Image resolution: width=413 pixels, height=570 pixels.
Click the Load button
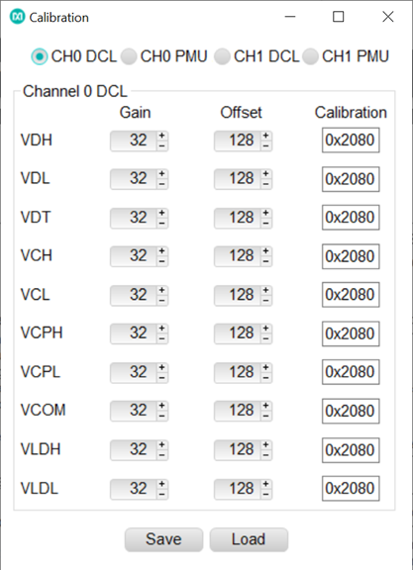pyautogui.click(x=249, y=539)
